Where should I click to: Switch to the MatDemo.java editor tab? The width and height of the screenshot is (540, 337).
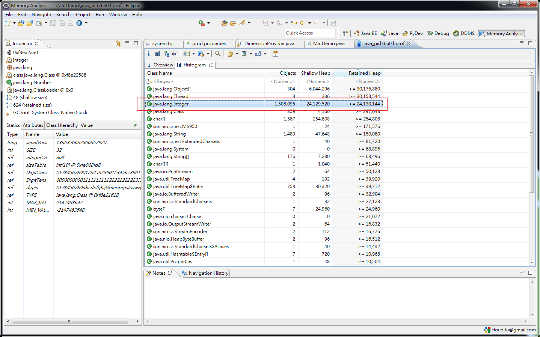[329, 44]
